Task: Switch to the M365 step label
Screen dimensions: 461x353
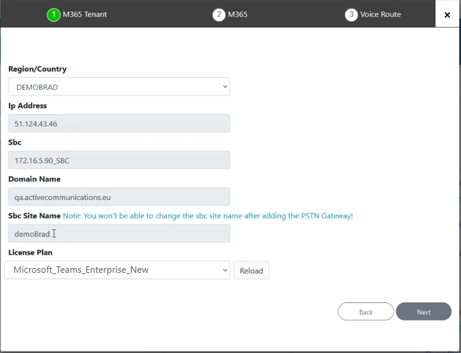Action: point(238,14)
